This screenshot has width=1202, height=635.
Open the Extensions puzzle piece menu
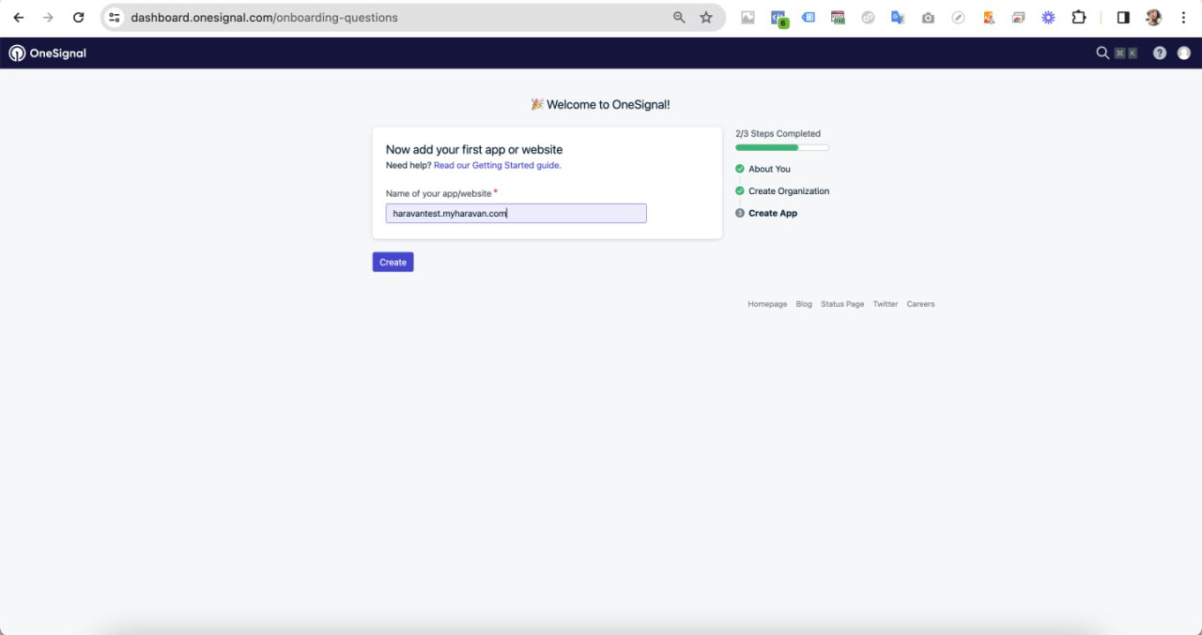click(1079, 17)
